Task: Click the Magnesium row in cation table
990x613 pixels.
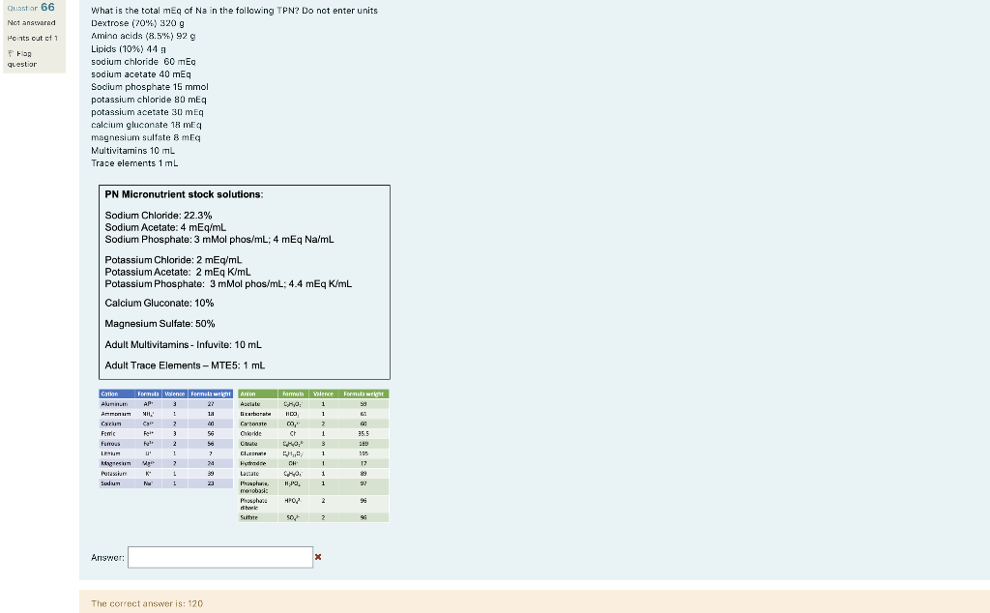Action: pos(166,463)
